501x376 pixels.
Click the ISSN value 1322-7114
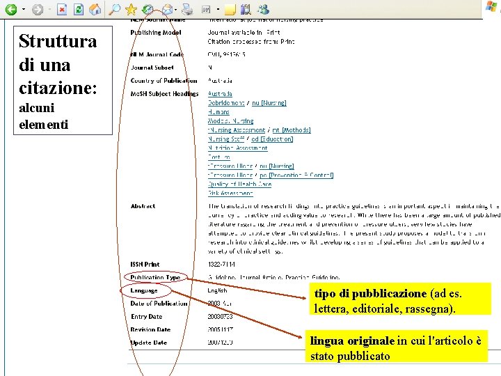[x=221, y=264]
